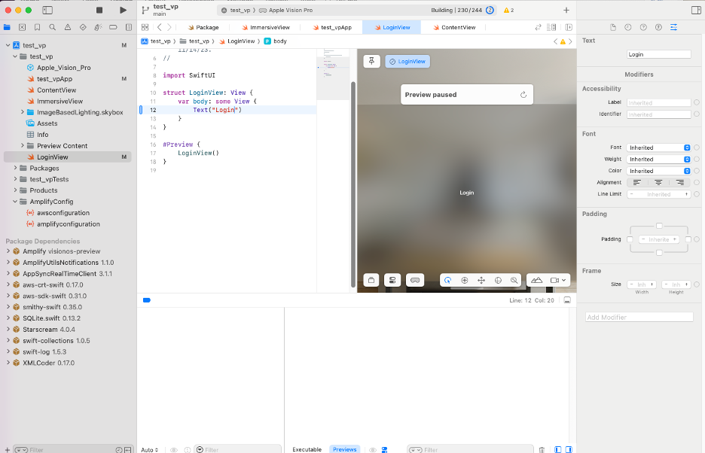The width and height of the screenshot is (705, 453).
Task: Open the File inspector in the right panel
Action: (x=614, y=27)
